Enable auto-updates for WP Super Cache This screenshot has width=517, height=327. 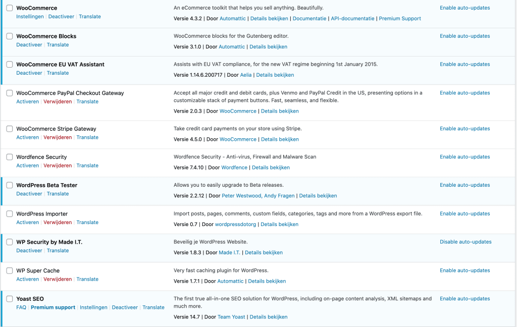[x=464, y=270]
